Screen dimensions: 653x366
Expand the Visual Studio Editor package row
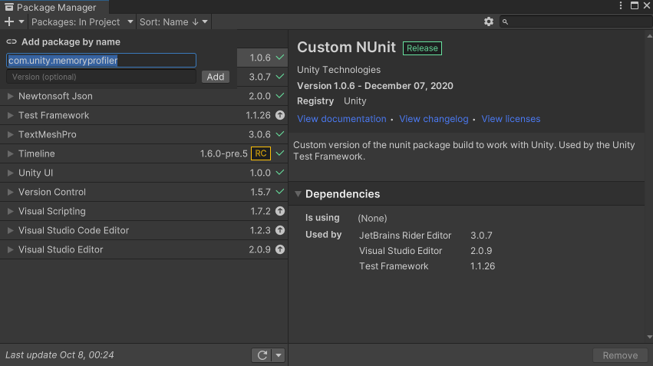click(x=11, y=249)
